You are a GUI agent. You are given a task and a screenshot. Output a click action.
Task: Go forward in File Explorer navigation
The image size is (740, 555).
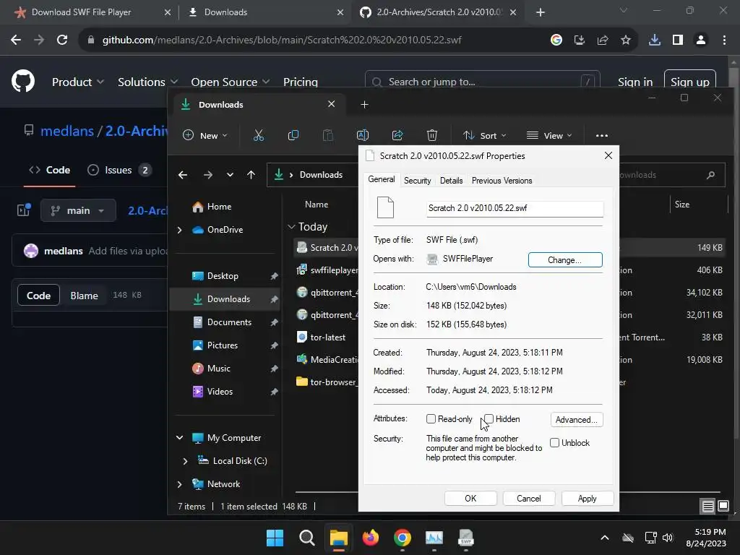coord(207,175)
